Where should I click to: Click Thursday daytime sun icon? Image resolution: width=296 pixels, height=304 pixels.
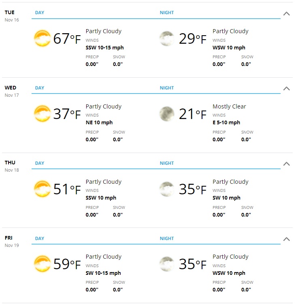point(42,189)
